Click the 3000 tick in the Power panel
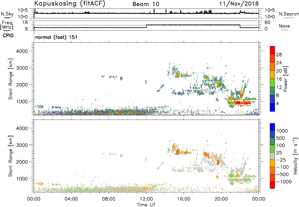Image resolution: width=299 pixels, height=207 pixels. coord(22,68)
